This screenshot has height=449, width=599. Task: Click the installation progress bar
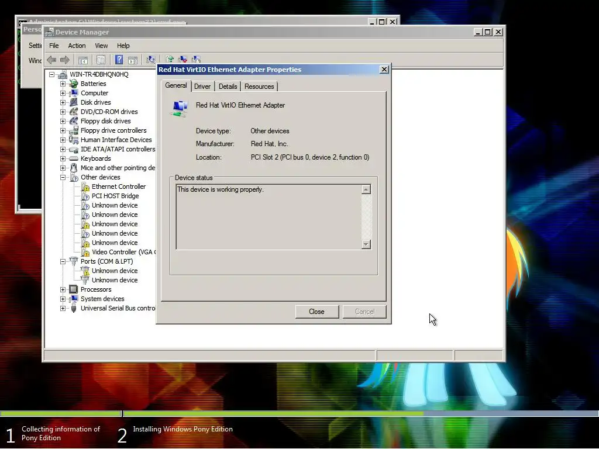[299, 413]
